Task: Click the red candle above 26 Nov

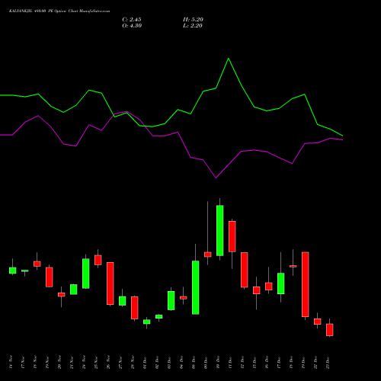Action: point(110,283)
